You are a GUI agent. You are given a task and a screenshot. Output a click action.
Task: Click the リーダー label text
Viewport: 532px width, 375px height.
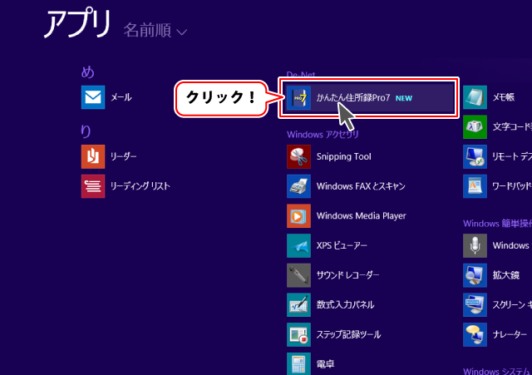(124, 156)
